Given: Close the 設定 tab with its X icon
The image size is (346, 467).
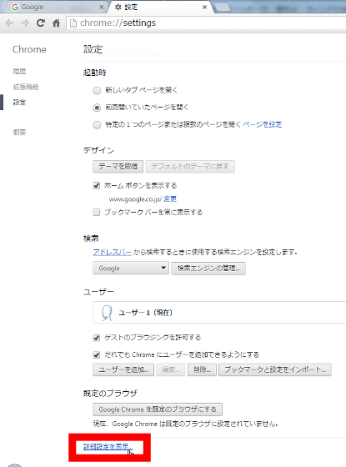Looking at the screenshot, I should pos(204,8).
